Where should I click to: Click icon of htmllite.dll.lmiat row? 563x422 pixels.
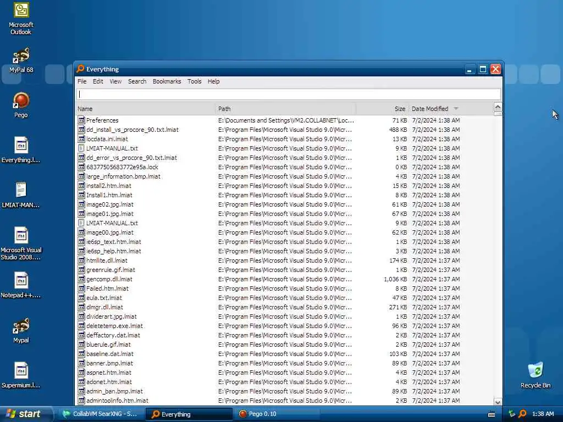click(x=81, y=260)
